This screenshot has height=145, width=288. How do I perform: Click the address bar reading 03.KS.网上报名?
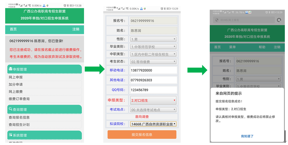(x=244, y=20)
